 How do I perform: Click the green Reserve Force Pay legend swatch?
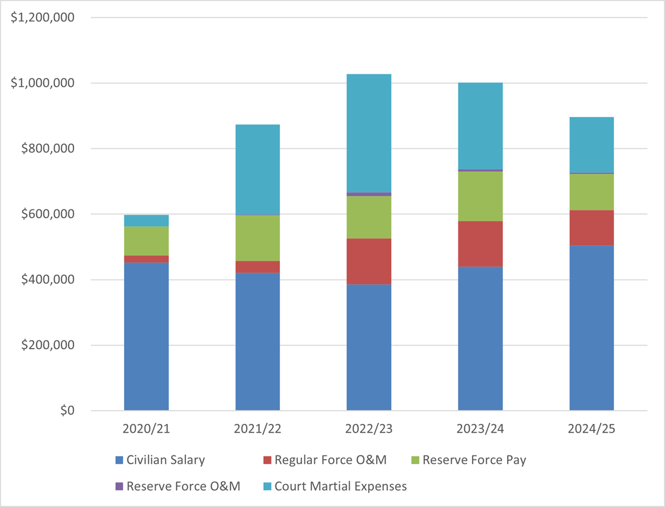(415, 460)
